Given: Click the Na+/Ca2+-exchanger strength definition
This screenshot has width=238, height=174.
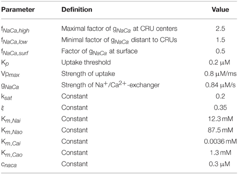Looking at the screenshot, I should 111,85.
